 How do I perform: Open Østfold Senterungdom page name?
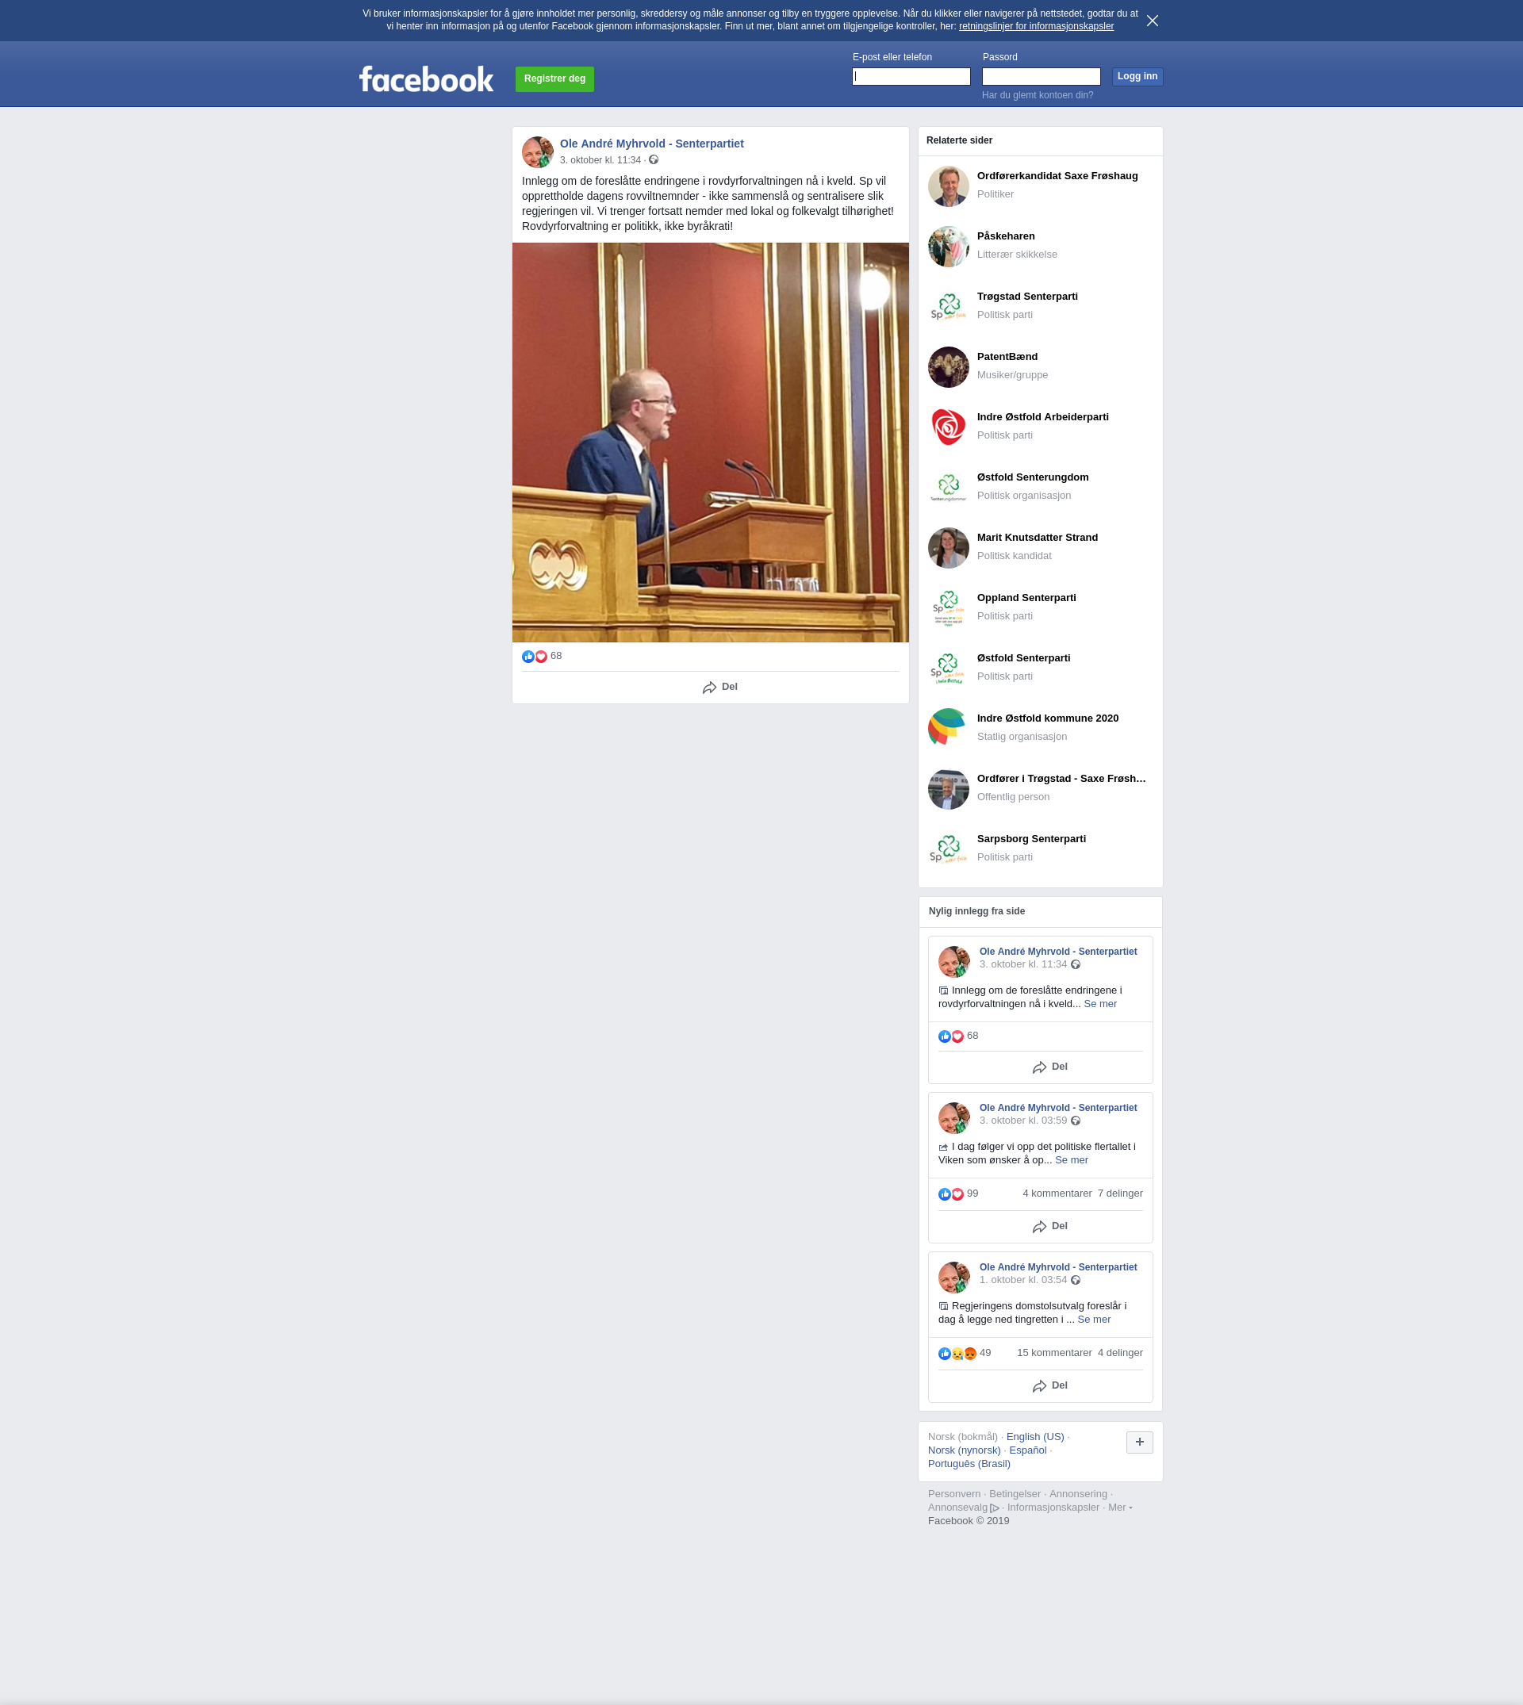pyautogui.click(x=1033, y=477)
